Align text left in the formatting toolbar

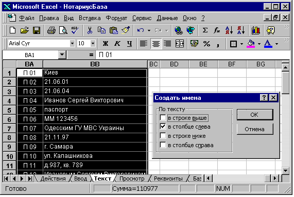144,44
